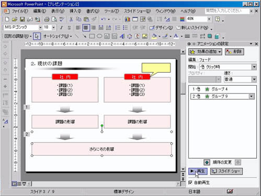Open the 速さ 普通 dropdown
261x196 pixels.
254,79
